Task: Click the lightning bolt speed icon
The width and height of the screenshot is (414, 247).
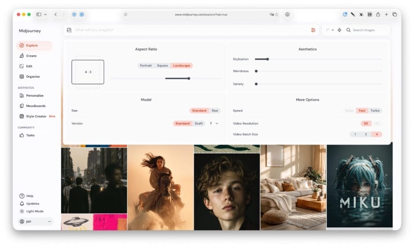Action: [340, 30]
